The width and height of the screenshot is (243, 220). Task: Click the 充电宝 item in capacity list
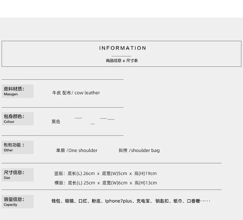143,201
